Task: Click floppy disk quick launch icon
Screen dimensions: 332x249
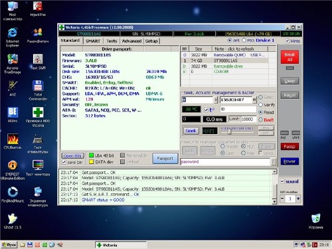Action: 30,245
